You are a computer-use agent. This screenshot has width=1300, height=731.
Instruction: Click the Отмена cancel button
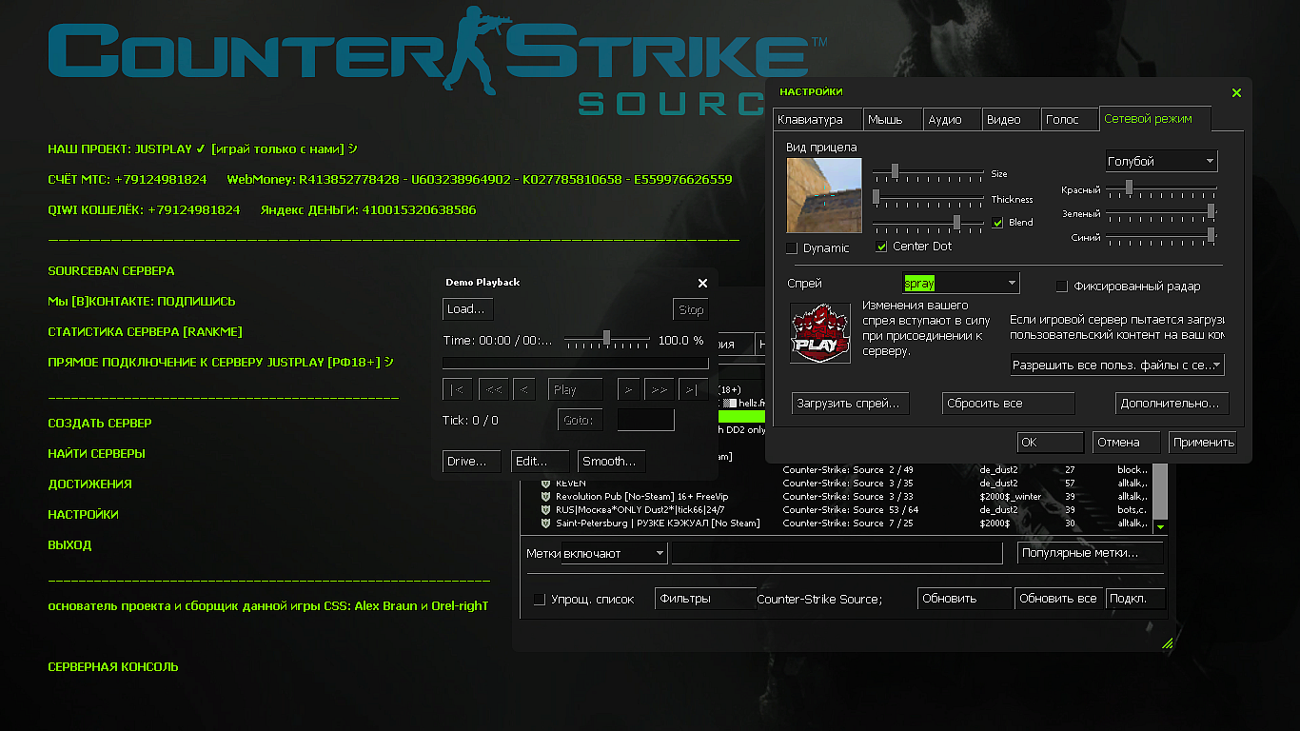pos(1127,443)
